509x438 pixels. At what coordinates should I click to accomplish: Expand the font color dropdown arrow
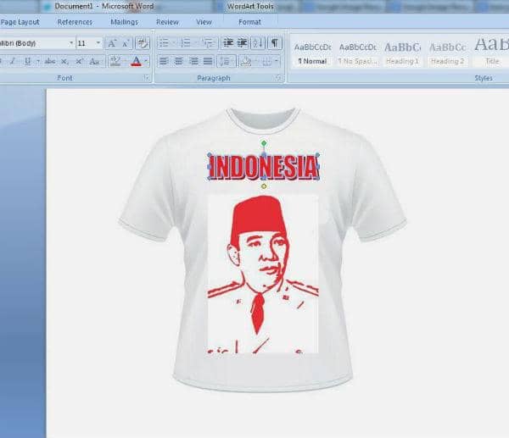(x=146, y=61)
